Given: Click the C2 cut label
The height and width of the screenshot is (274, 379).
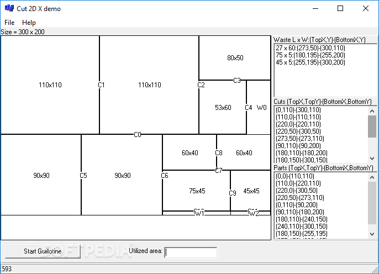Looking at the screenshot, I should [x=201, y=85].
